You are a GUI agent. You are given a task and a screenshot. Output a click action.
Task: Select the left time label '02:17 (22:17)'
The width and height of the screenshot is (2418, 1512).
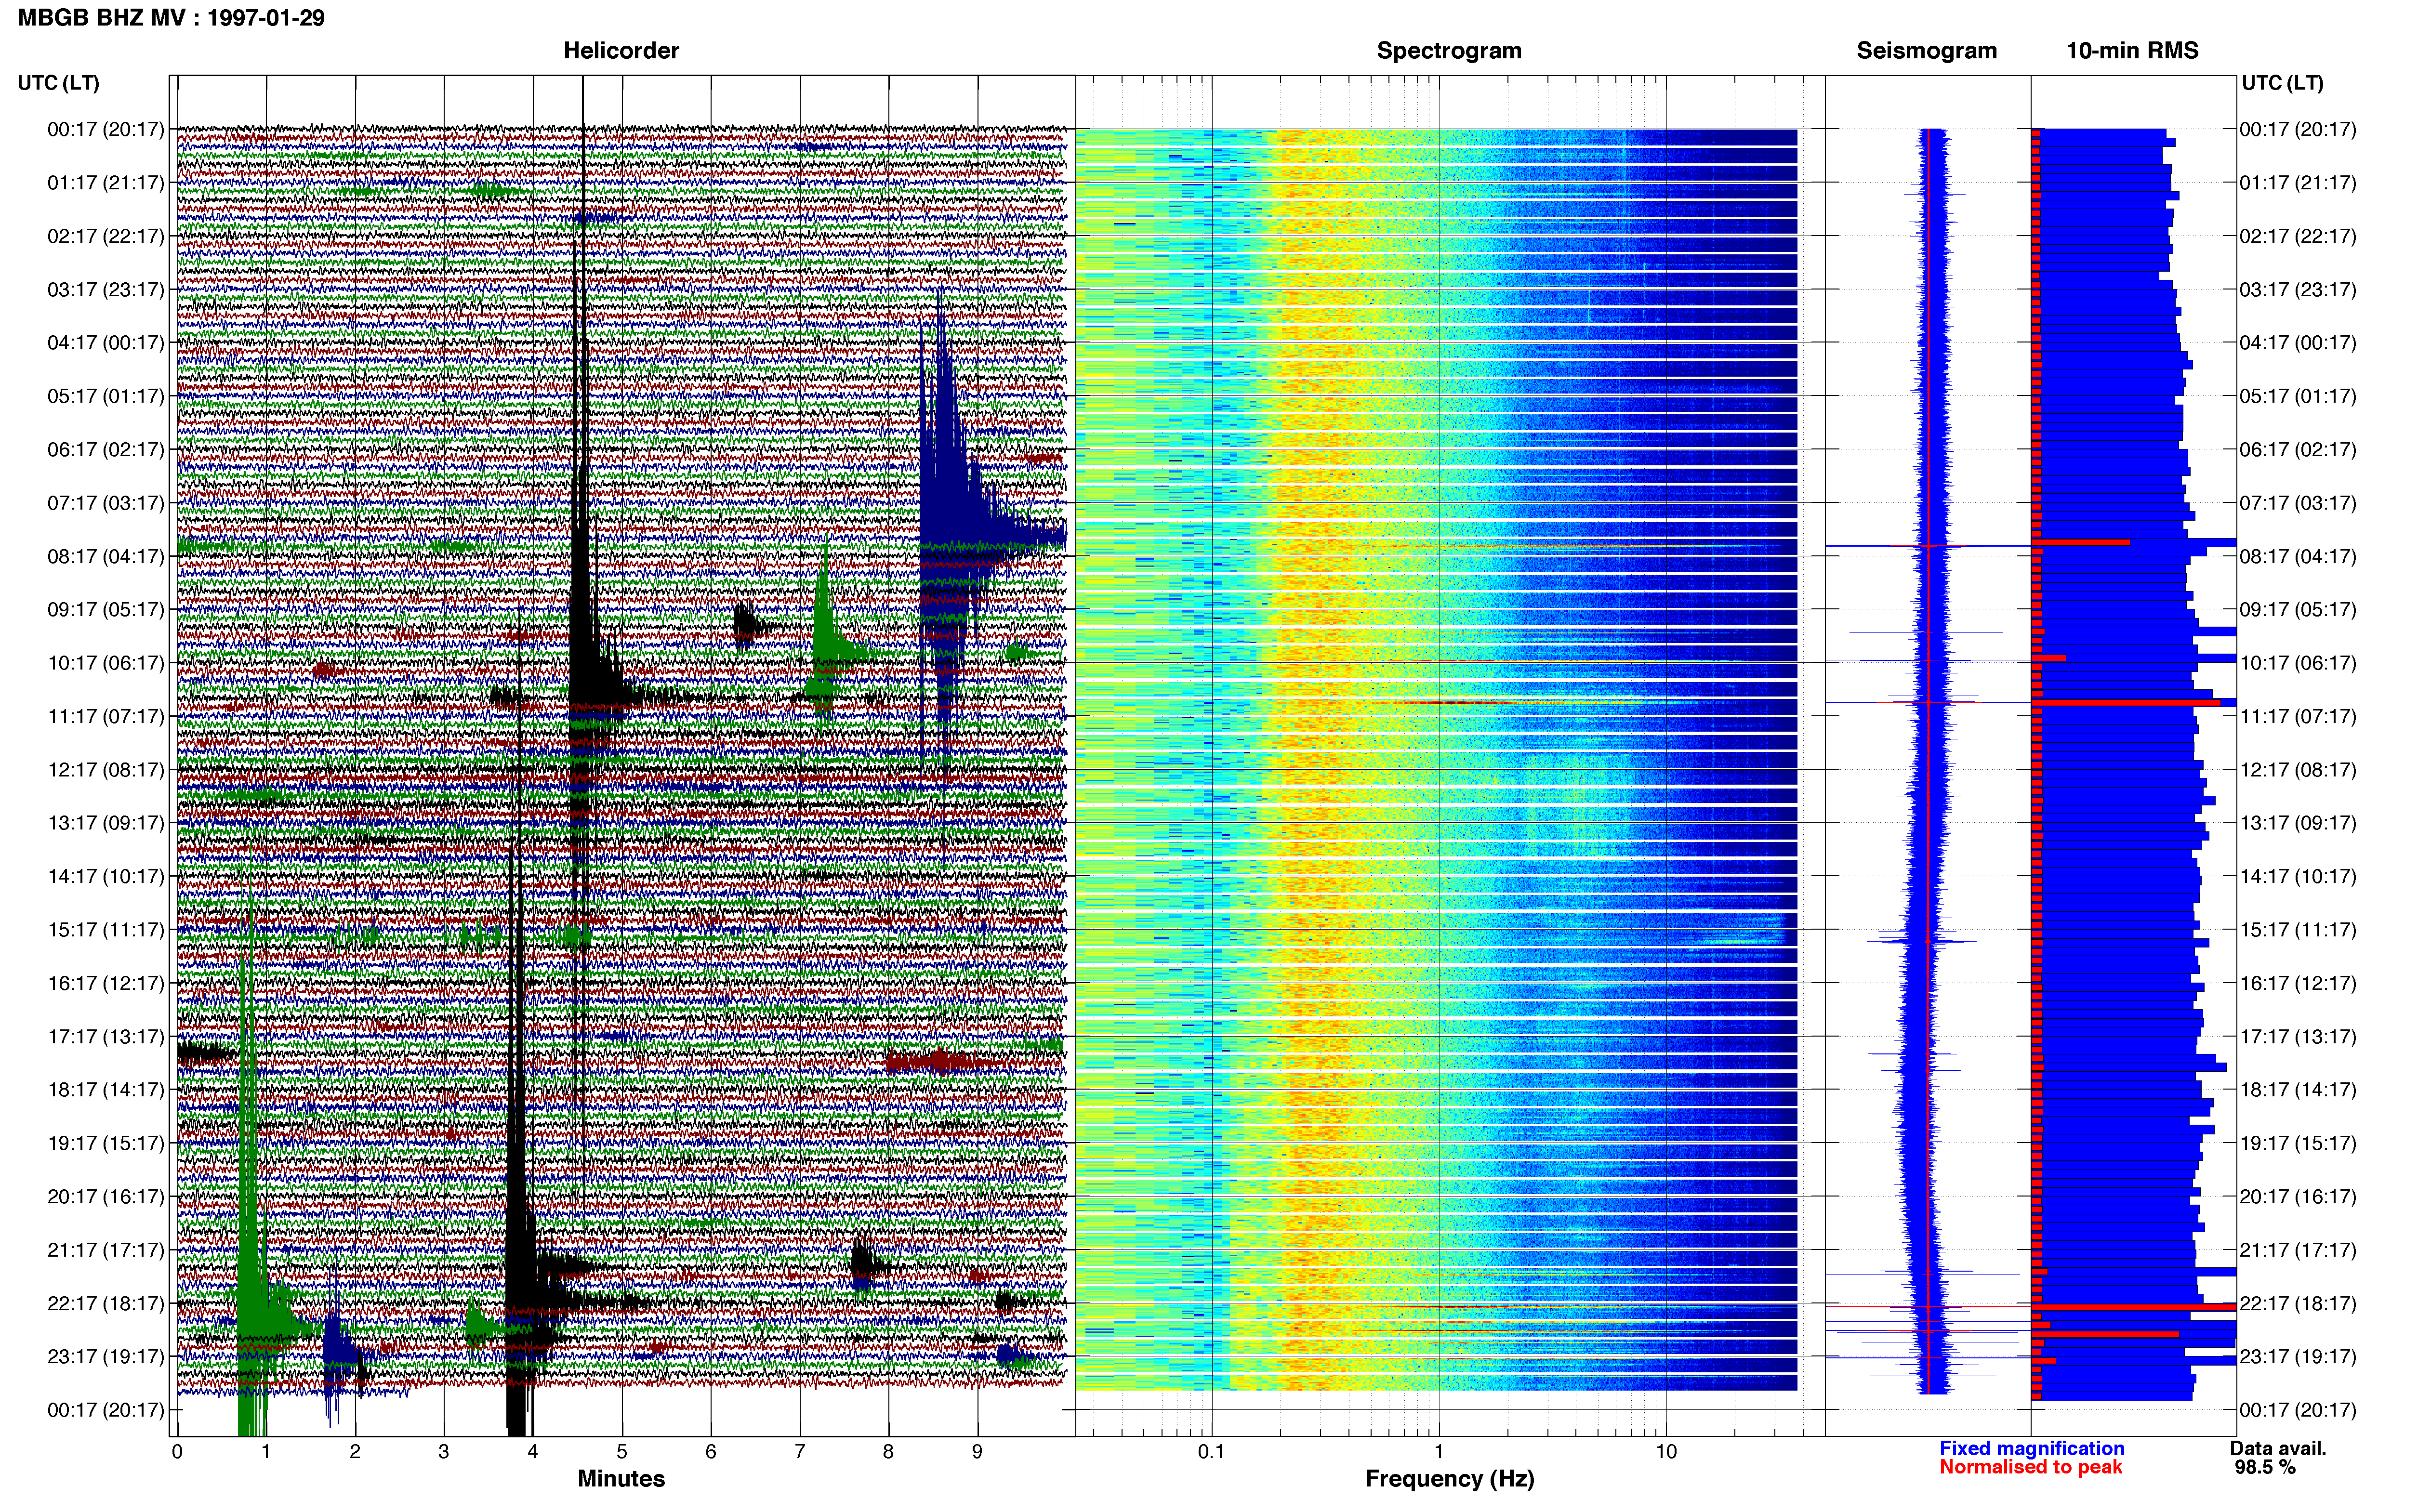[106, 236]
